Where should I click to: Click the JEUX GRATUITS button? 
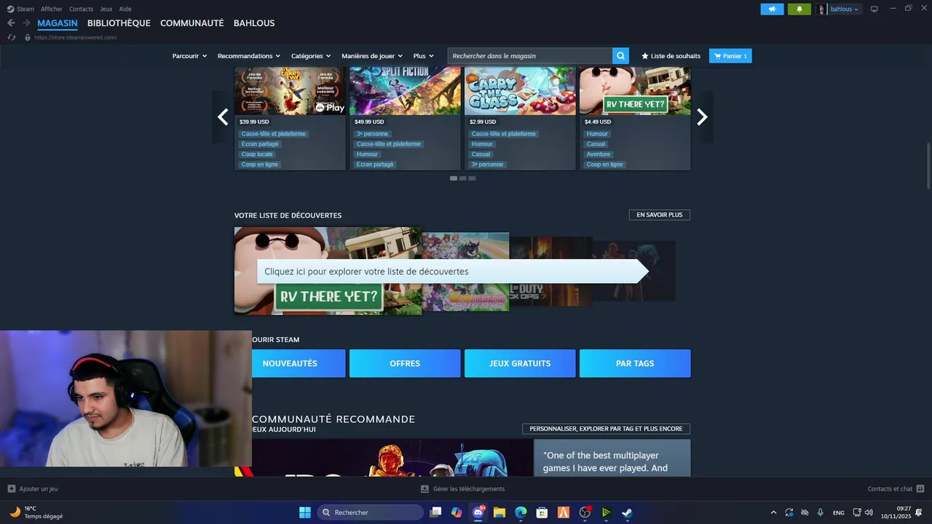[x=520, y=363]
